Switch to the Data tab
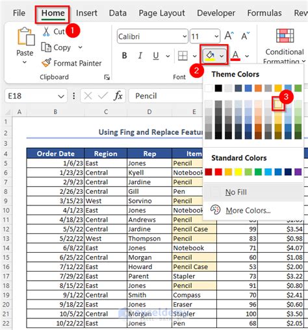Viewport: 308px width, 330px height. coord(118,13)
